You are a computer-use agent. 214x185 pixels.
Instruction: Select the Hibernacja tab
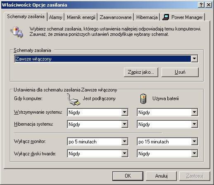point(147,17)
